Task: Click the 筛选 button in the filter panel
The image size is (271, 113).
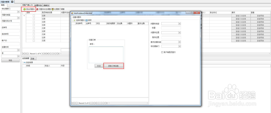Action: 10,60
